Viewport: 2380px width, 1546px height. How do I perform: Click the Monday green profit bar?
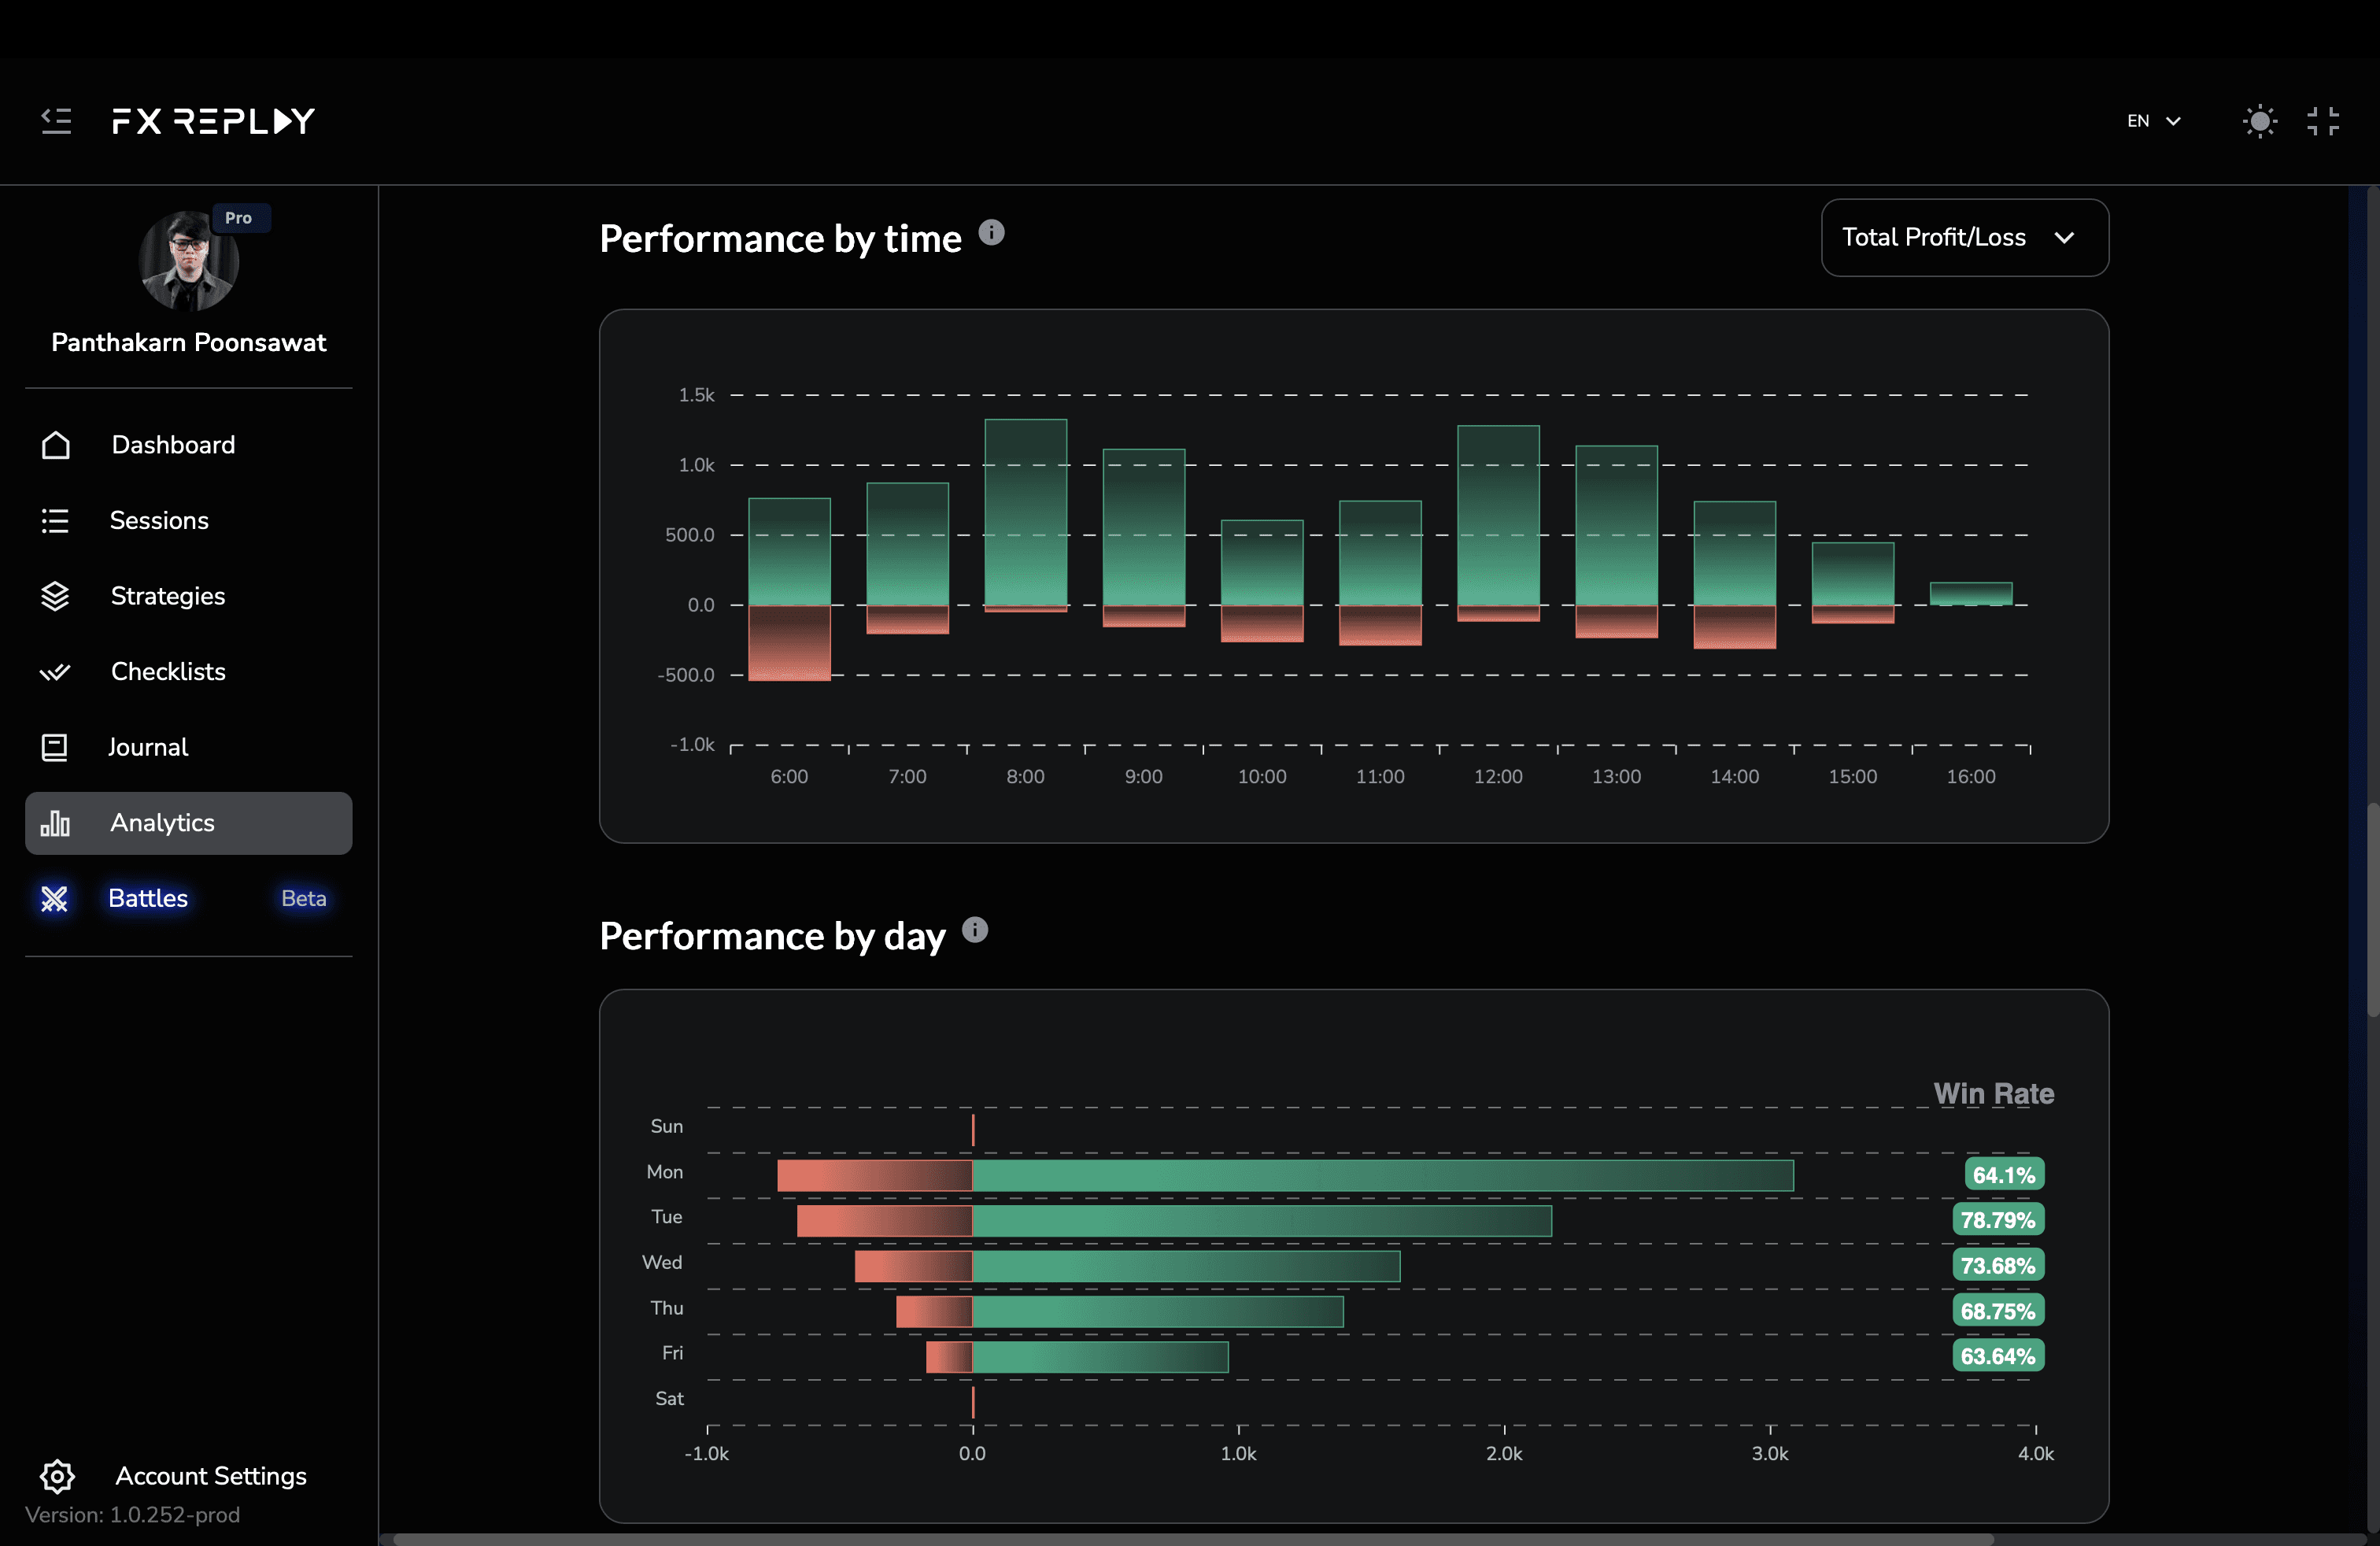[1382, 1175]
